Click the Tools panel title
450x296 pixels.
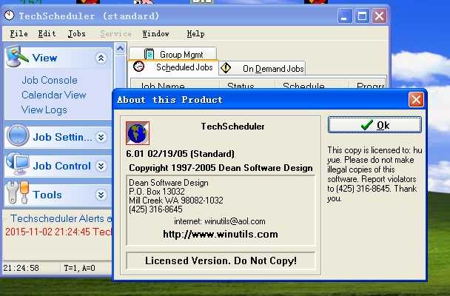point(47,195)
